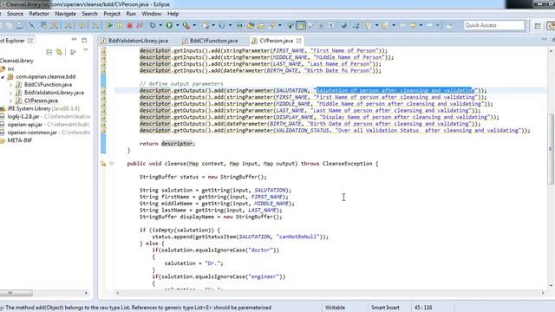Click the editor vertical scrollbar thumb

pyautogui.click(x=551, y=148)
